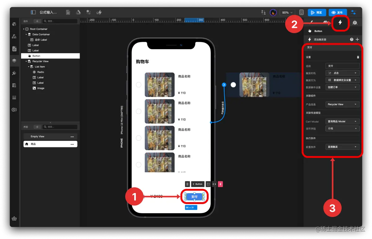Screen dimensions: 372x239
Task: Open the stacked cubes sidebar icon
Action: coord(14,36)
